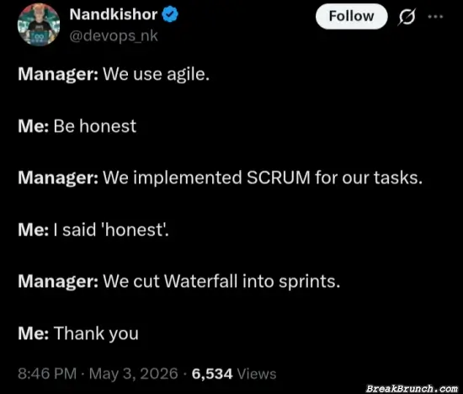Click the first bold 'Manager:' label
Image resolution: width=463 pixels, height=394 pixels.
coord(58,74)
